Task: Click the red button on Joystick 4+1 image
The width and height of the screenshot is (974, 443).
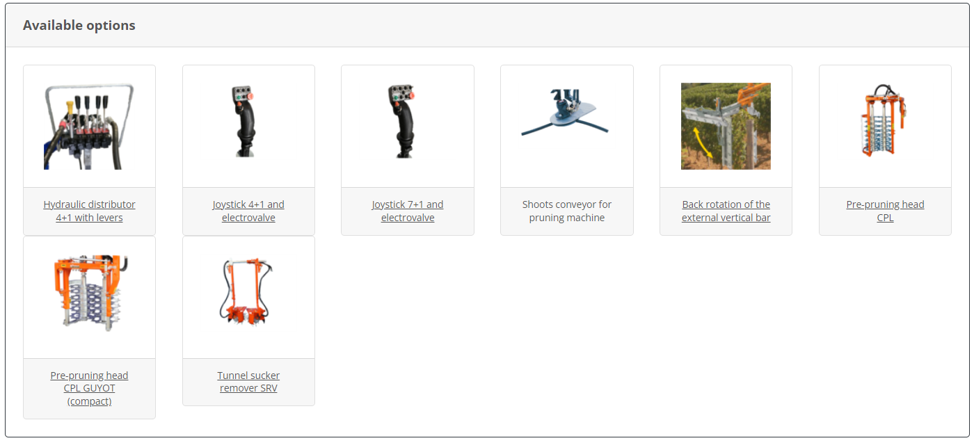Action: click(252, 95)
